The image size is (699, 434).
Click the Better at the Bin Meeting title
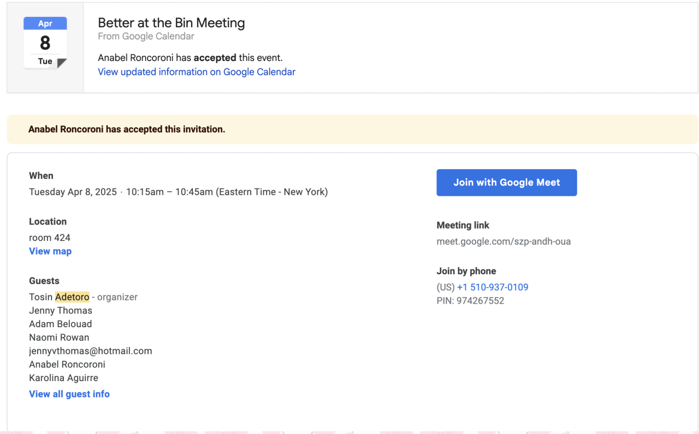coord(171,23)
